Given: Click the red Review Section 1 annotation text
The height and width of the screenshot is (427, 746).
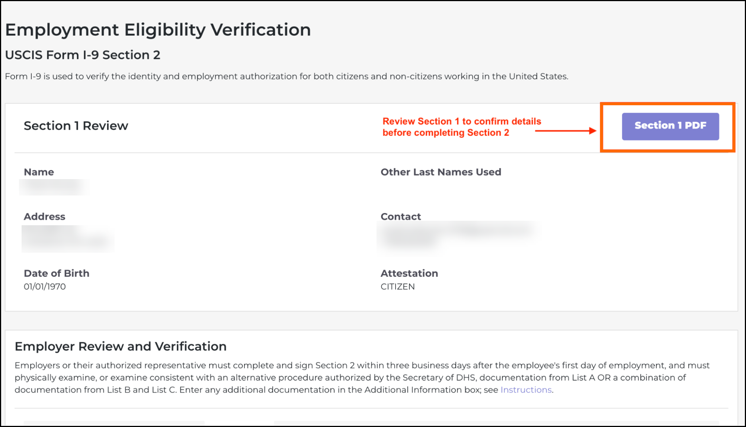Looking at the screenshot, I should (461, 127).
